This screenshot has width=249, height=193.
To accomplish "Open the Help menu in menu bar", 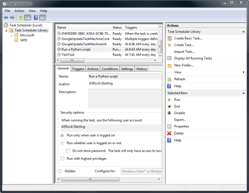I will point(43,11).
